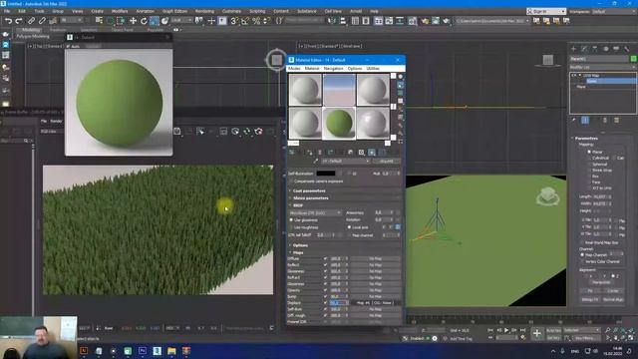This screenshot has width=638, height=359.
Task: Select the sky gradient material sample slot
Action: coord(339,90)
